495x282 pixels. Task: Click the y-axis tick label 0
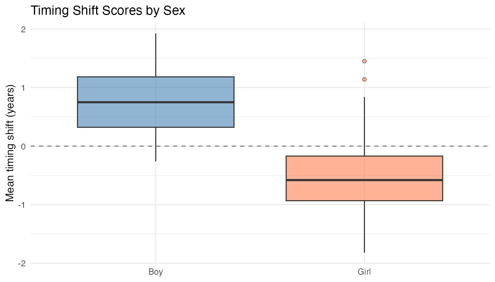click(x=23, y=146)
